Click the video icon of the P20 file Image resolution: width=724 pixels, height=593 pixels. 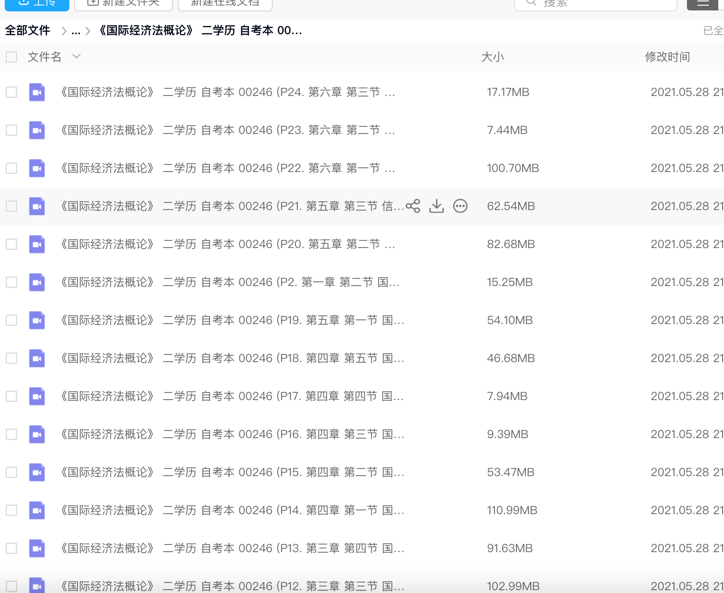point(37,244)
